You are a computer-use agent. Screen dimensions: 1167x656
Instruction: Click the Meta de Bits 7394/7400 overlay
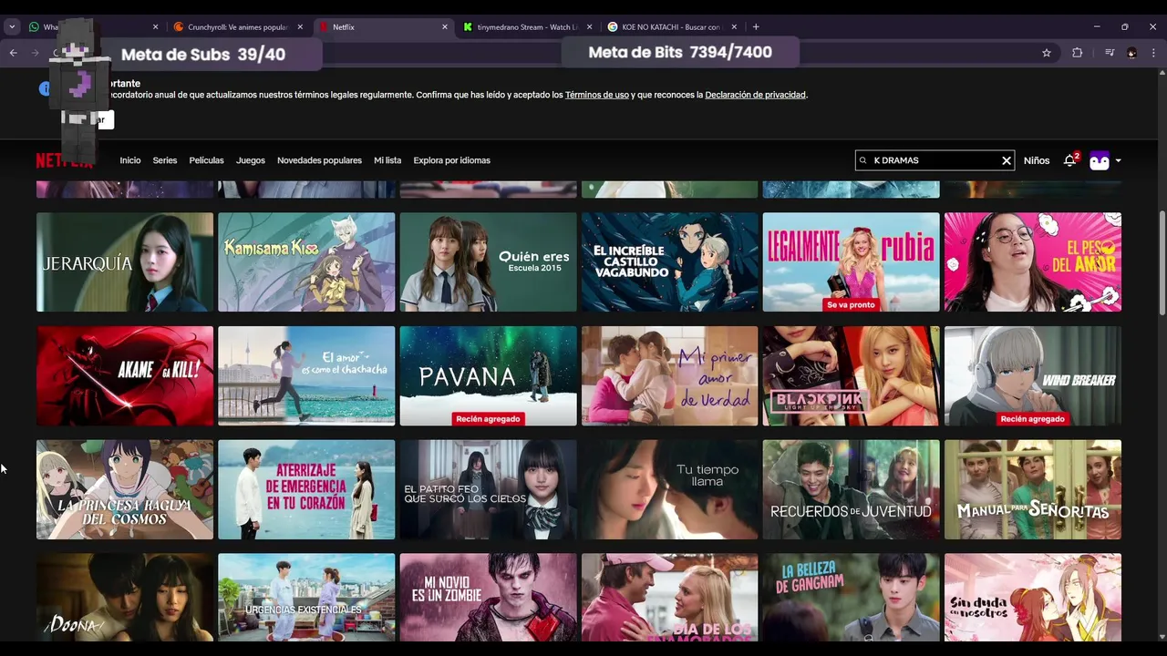pos(680,52)
